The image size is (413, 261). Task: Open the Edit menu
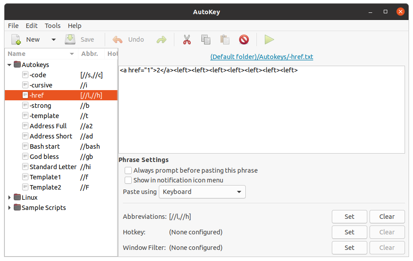click(31, 25)
